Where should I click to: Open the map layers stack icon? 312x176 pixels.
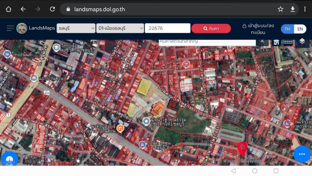coord(302,42)
